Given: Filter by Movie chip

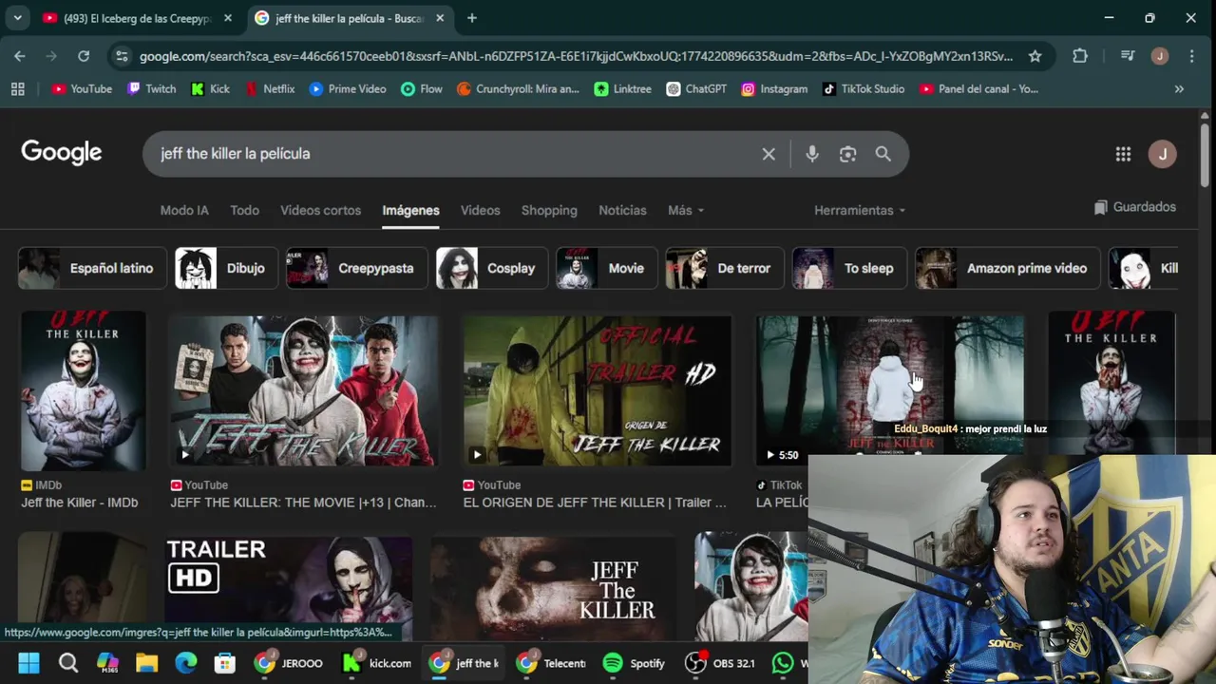Looking at the screenshot, I should tap(607, 268).
